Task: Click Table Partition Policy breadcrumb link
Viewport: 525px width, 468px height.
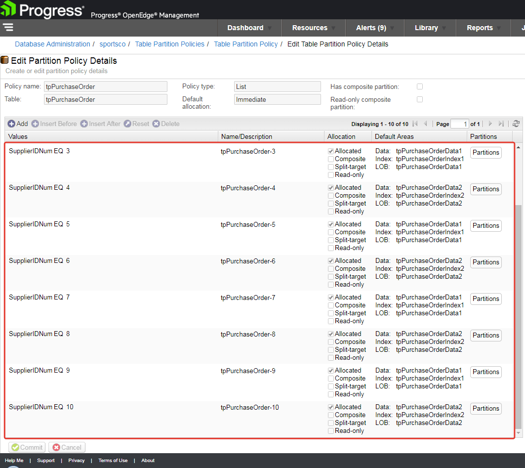Action: pos(246,44)
